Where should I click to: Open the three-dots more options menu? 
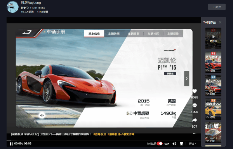pos(195,133)
